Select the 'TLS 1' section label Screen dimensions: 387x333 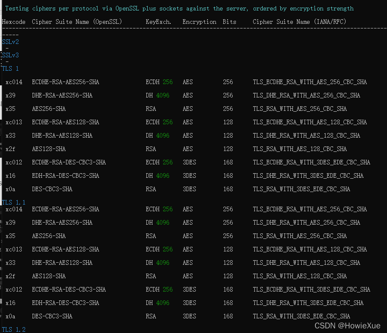coord(10,69)
